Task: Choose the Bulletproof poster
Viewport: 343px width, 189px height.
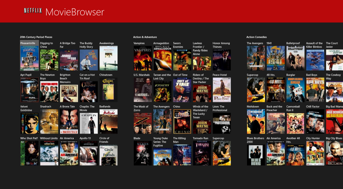Action: (295, 58)
